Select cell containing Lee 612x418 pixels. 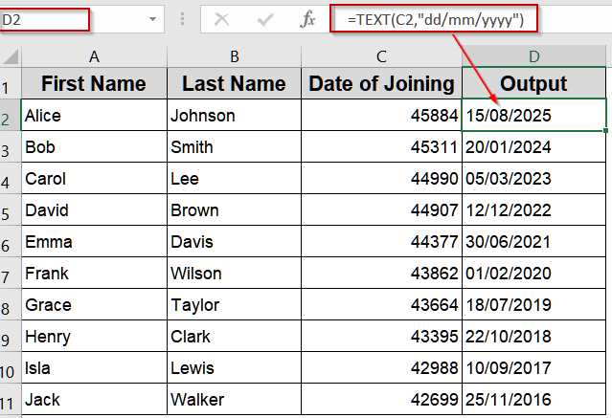tap(235, 178)
